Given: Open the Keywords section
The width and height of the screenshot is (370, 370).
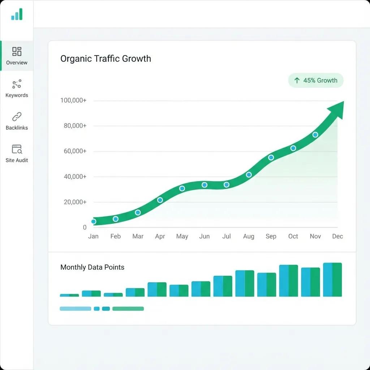Looking at the screenshot, I should [x=17, y=88].
